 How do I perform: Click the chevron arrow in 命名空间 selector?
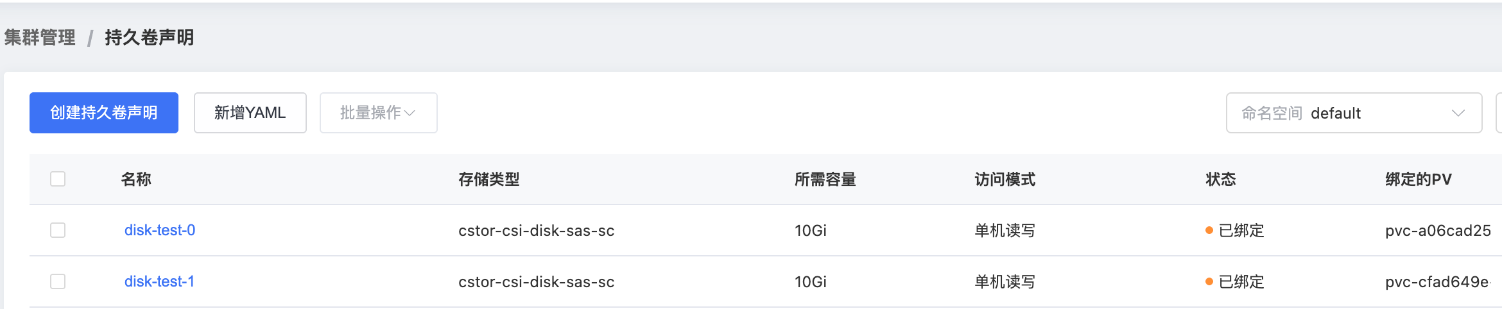pos(1458,113)
